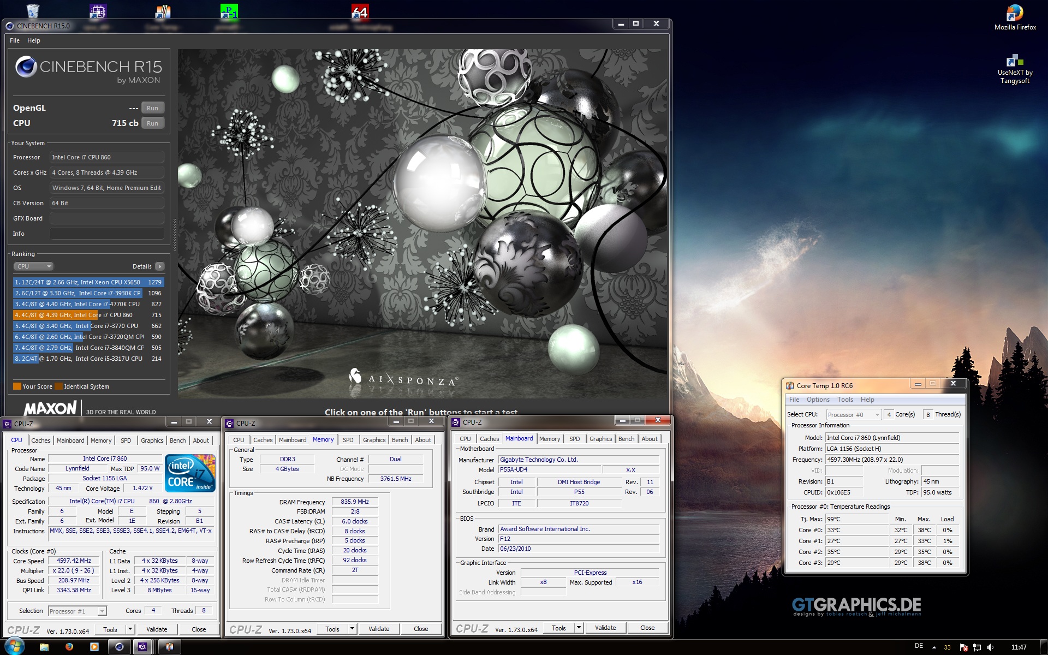Click Validate in right CPU-Z window
1048x655 pixels.
(605, 628)
